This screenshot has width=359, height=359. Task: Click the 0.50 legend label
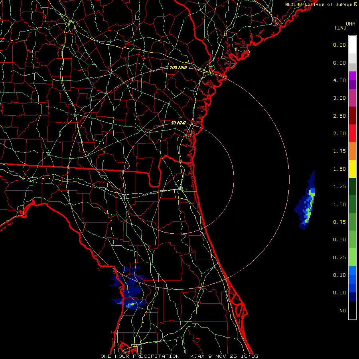click(x=339, y=240)
